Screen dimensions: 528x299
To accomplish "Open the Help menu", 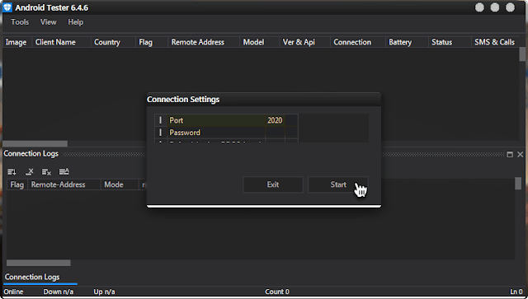I will 75,22.
